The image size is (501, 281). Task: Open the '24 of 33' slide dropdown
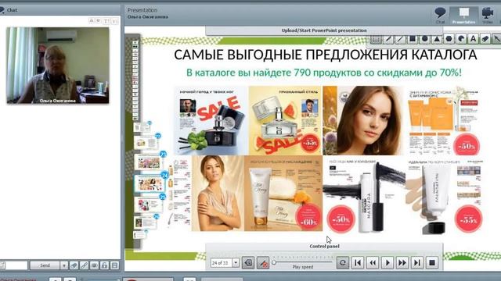click(x=236, y=263)
